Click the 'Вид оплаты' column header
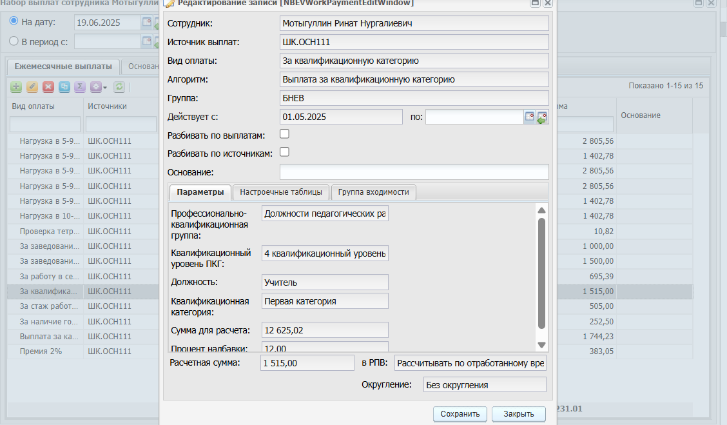The height and width of the screenshot is (425, 727). pyautogui.click(x=34, y=106)
